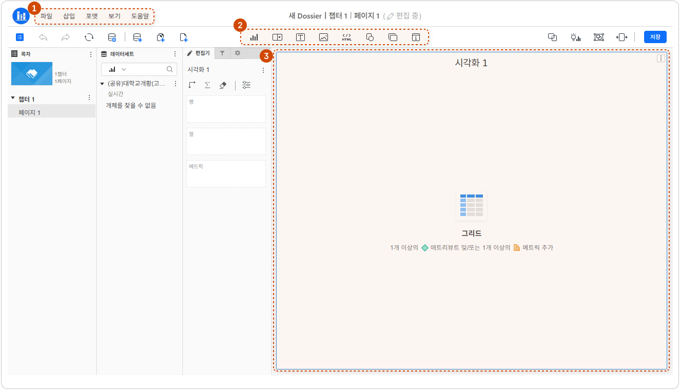Insert a panel stack
Viewport: 680px width, 390px height.
[x=393, y=37]
